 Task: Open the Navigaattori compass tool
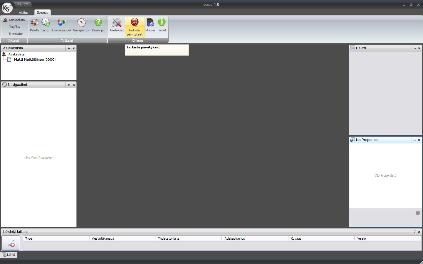(81, 25)
